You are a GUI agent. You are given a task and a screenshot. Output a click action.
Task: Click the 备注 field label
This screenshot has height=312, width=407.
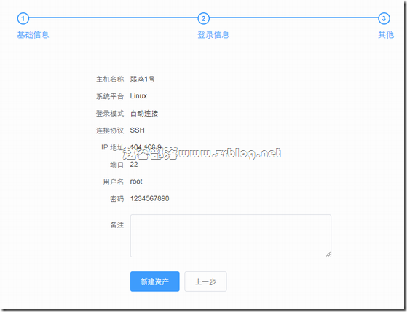coord(117,225)
